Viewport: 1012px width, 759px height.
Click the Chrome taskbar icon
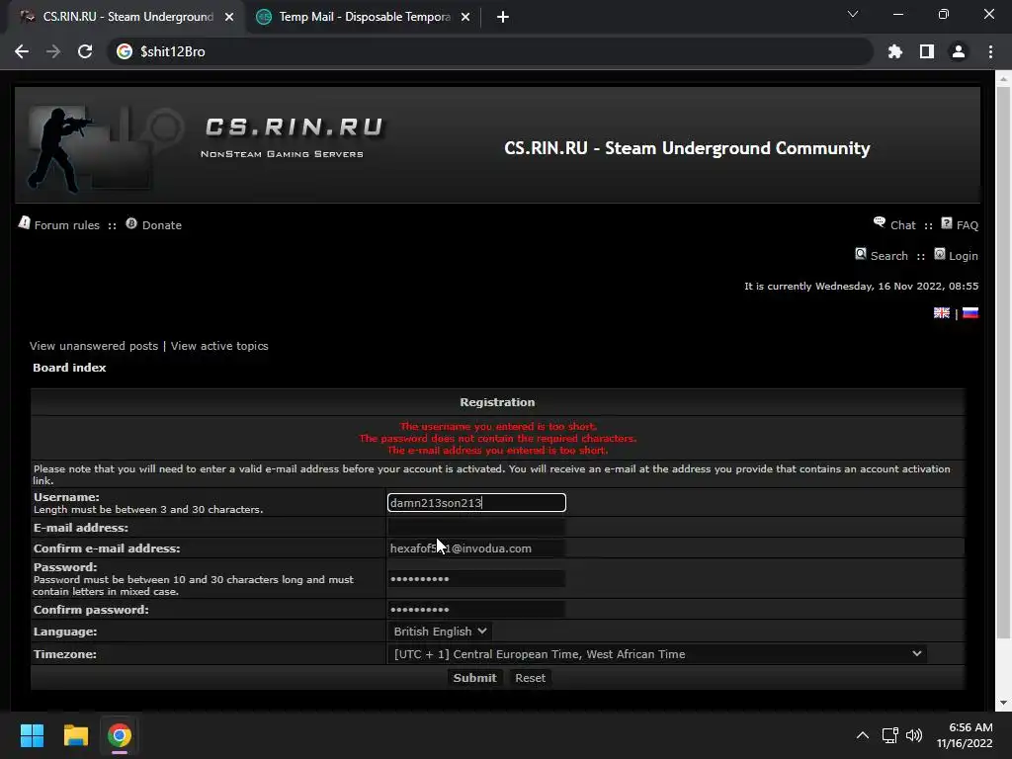[120, 735]
